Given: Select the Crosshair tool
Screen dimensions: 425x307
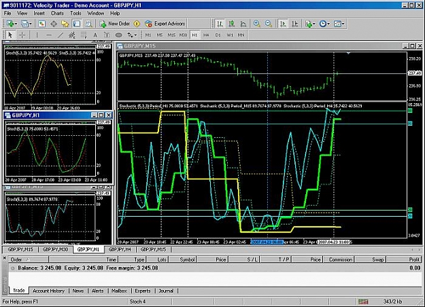Looking at the screenshot, I should click(x=22, y=35).
